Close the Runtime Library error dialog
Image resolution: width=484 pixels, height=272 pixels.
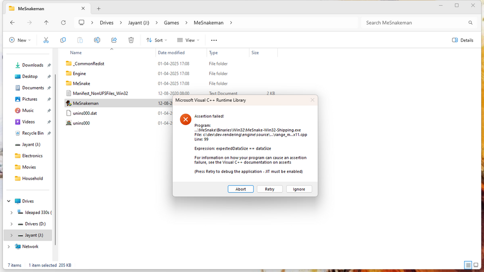pos(312,100)
